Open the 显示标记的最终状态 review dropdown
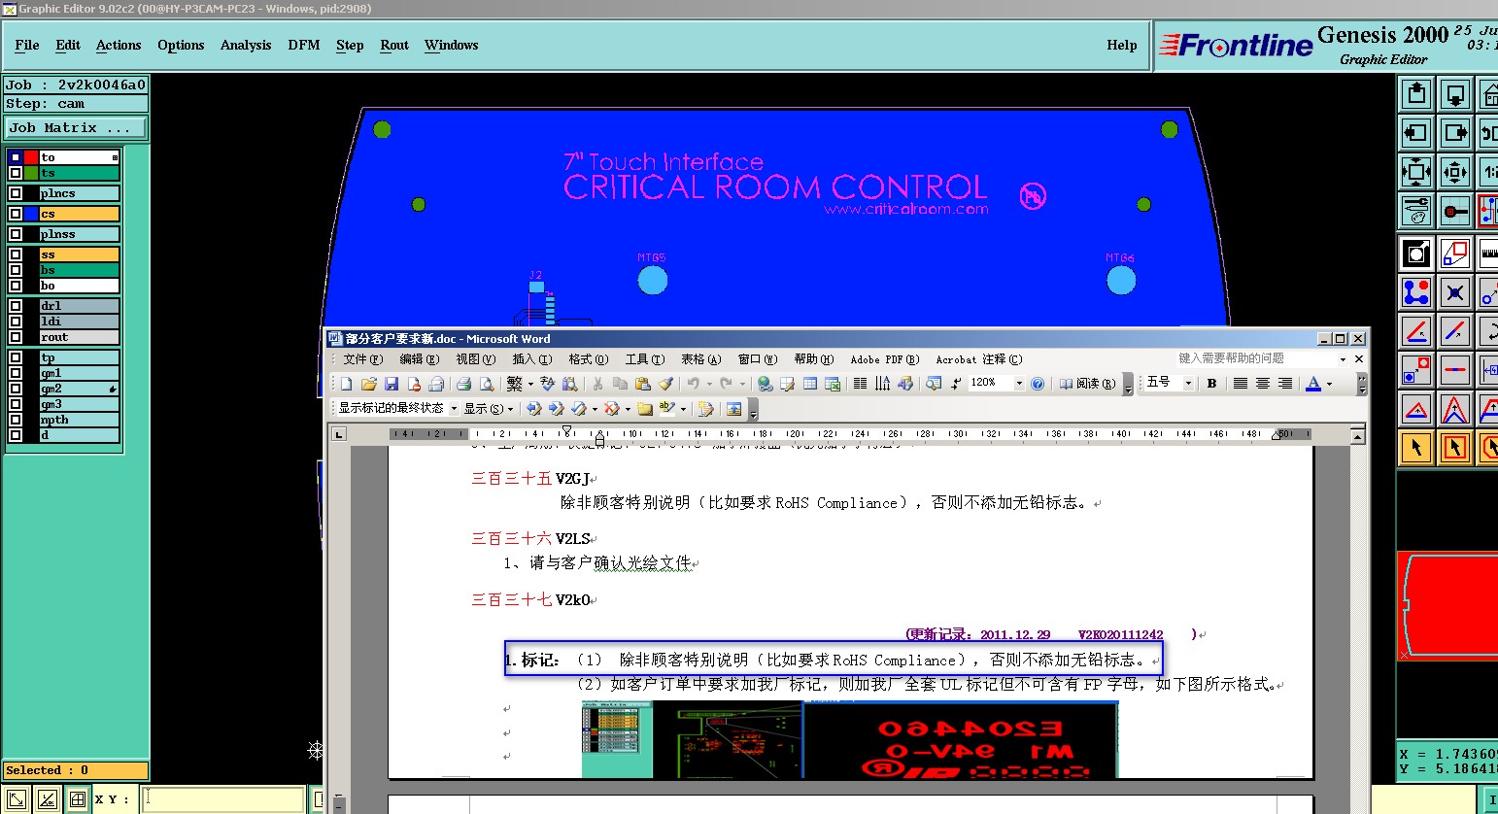Screen dimensions: 1498x814 (x=454, y=409)
